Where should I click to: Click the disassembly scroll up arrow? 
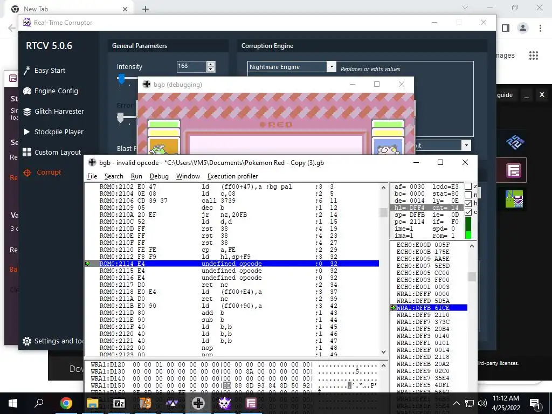tap(383, 188)
